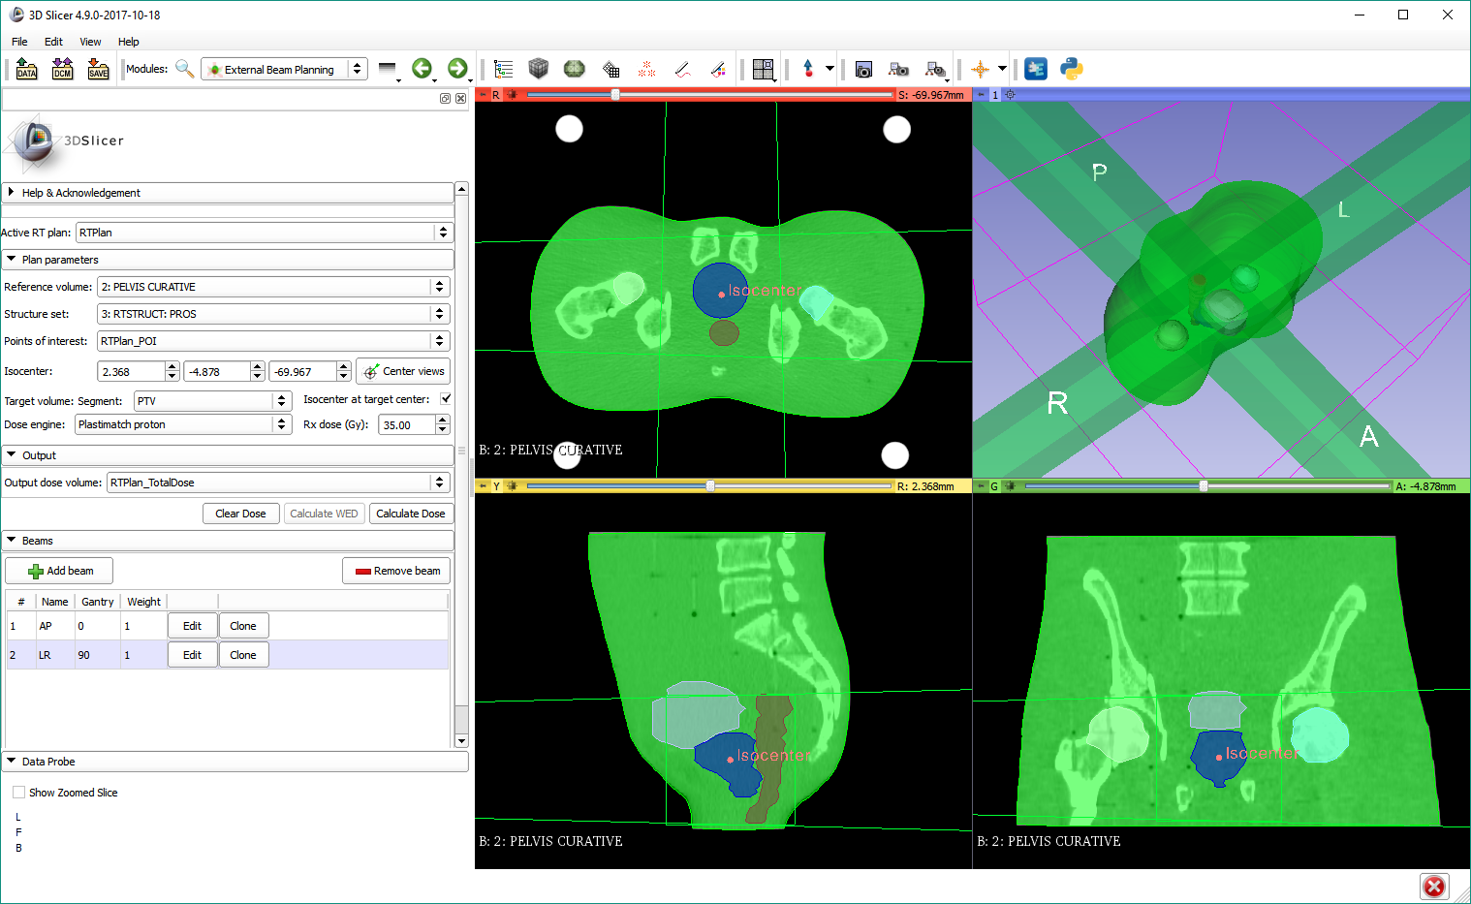Click the Calculate Dose button
1471x904 pixels.
coord(410,514)
